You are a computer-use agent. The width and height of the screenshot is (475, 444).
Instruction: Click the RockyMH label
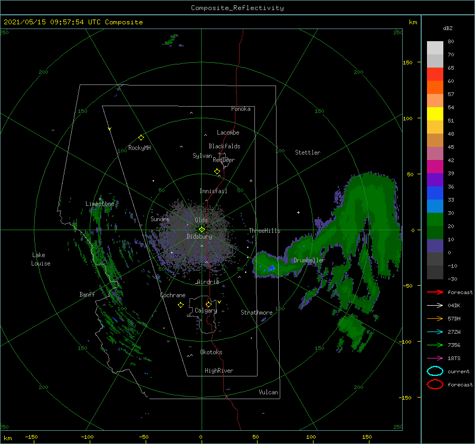pyautogui.click(x=139, y=148)
